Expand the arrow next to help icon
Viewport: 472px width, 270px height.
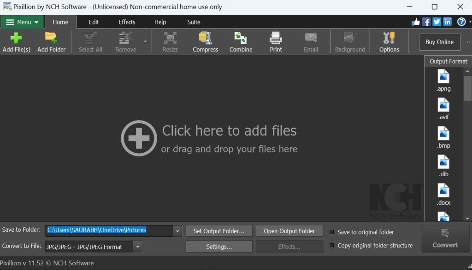click(x=470, y=22)
